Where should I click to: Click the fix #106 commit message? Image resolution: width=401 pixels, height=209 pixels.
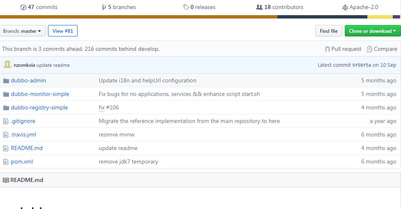click(x=109, y=108)
